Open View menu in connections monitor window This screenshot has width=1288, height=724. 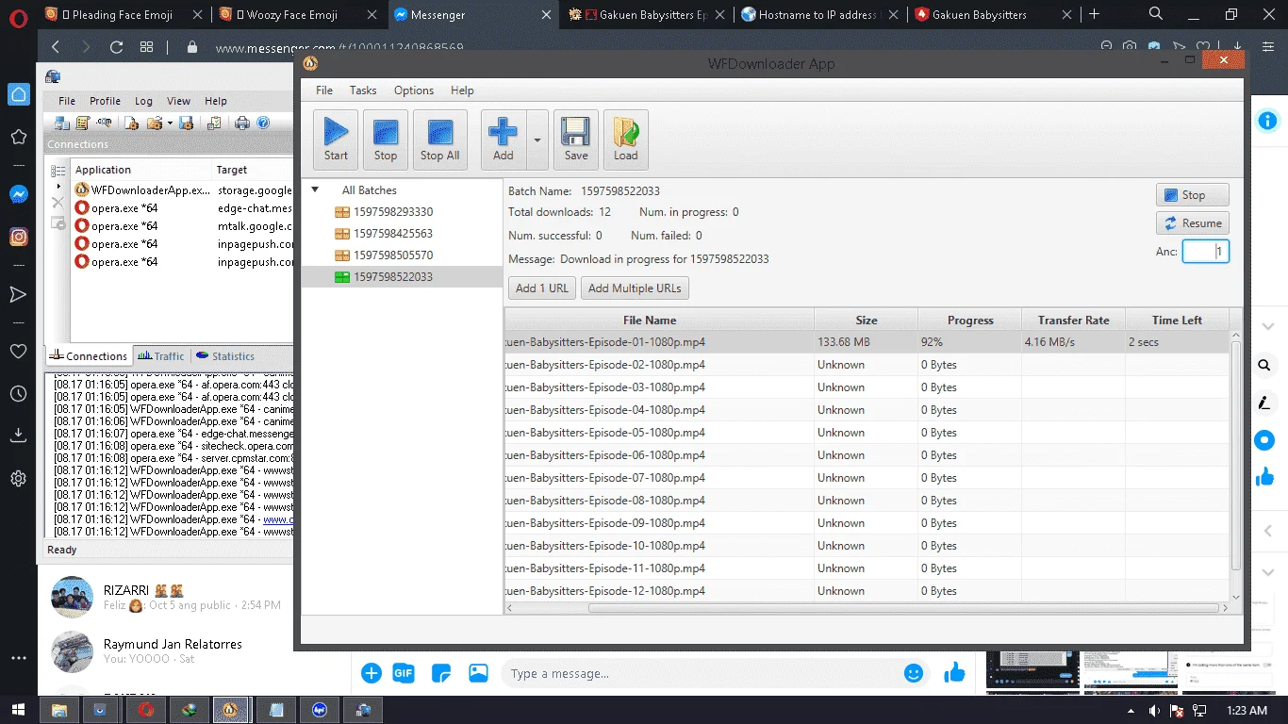pyautogui.click(x=178, y=101)
